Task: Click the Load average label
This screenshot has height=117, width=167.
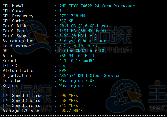Action: (17, 46)
